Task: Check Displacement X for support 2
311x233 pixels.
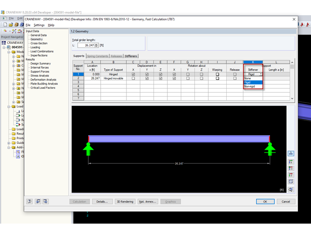Action: point(133,78)
